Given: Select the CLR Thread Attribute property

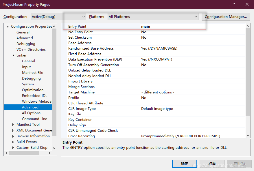Looking at the screenshot, I should tap(86, 103).
